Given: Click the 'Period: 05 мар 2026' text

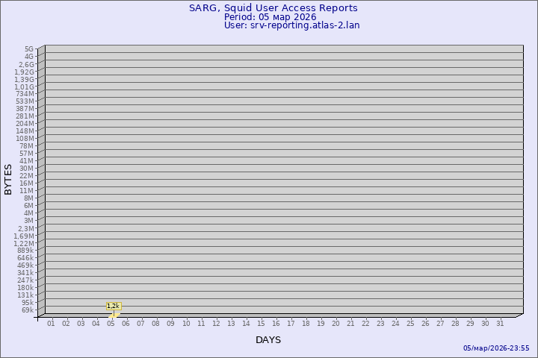Looking at the screenshot, I should coord(270,17).
